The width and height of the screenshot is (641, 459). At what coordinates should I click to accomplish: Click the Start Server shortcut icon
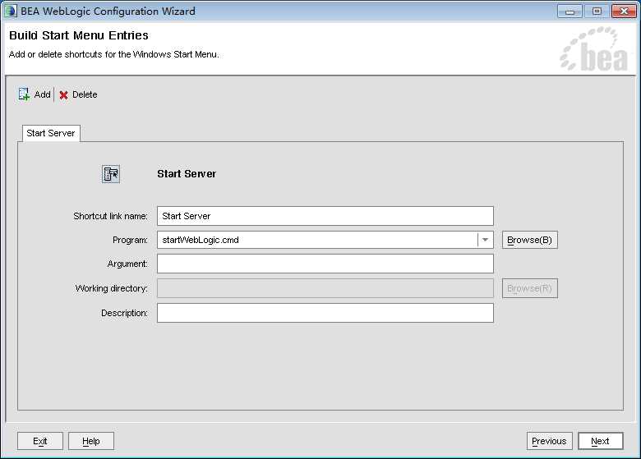[x=111, y=174]
